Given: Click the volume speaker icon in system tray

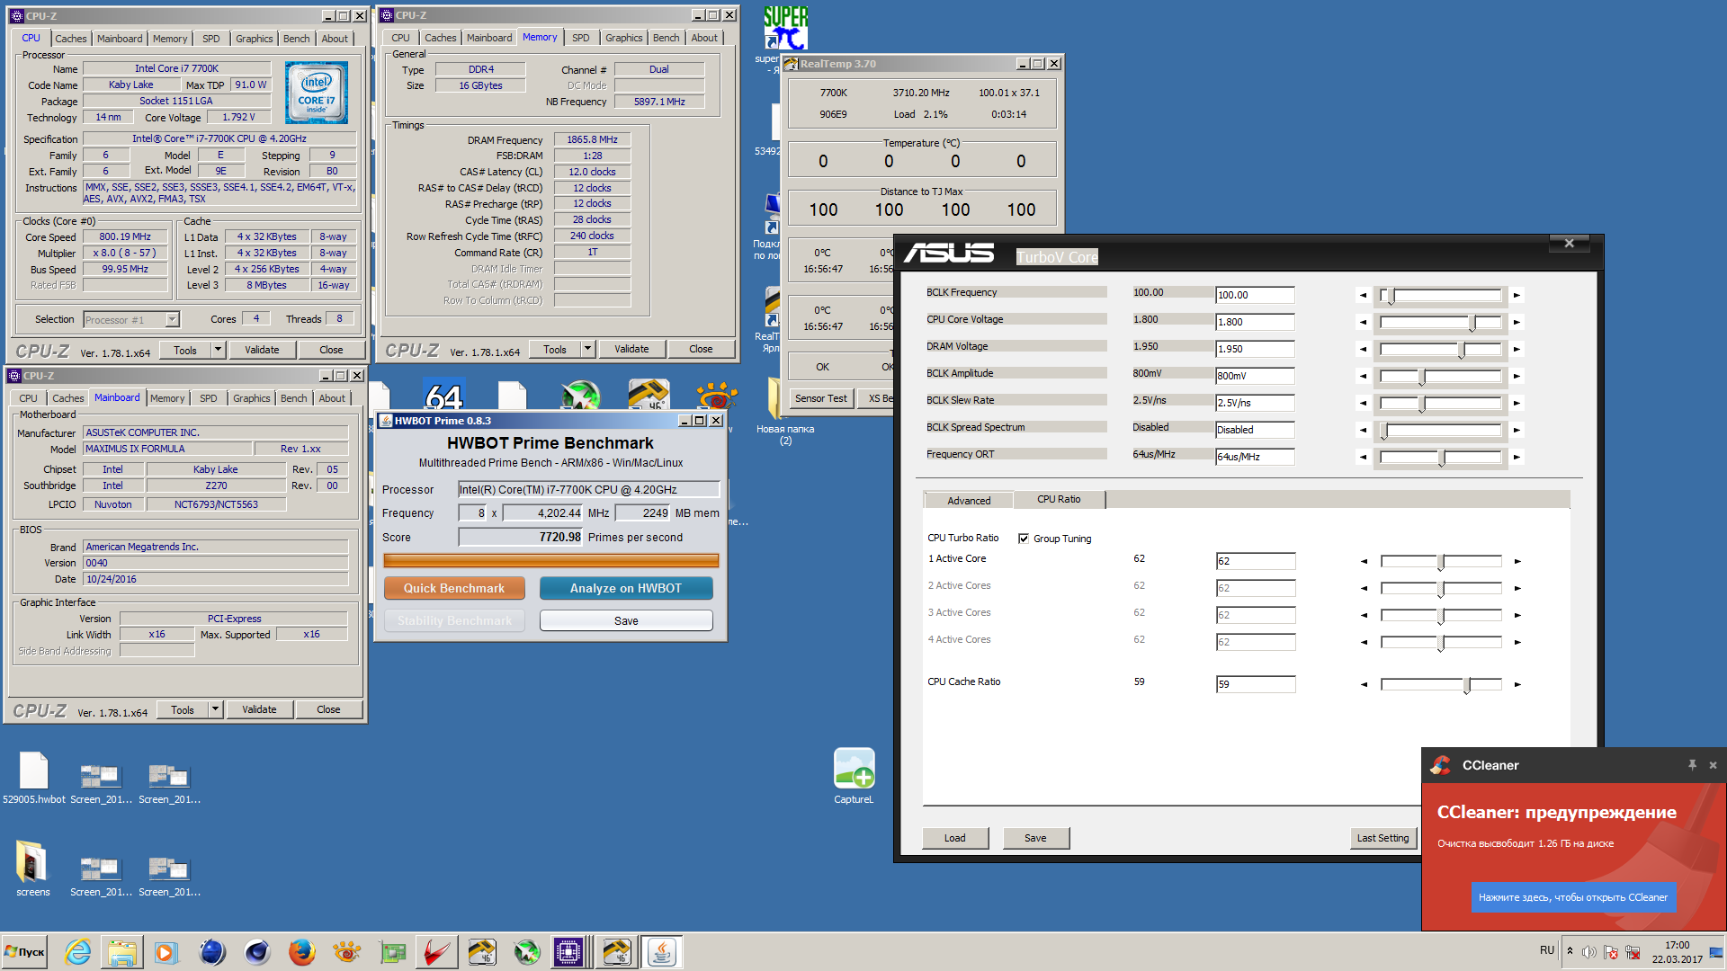Looking at the screenshot, I should coord(1589,952).
